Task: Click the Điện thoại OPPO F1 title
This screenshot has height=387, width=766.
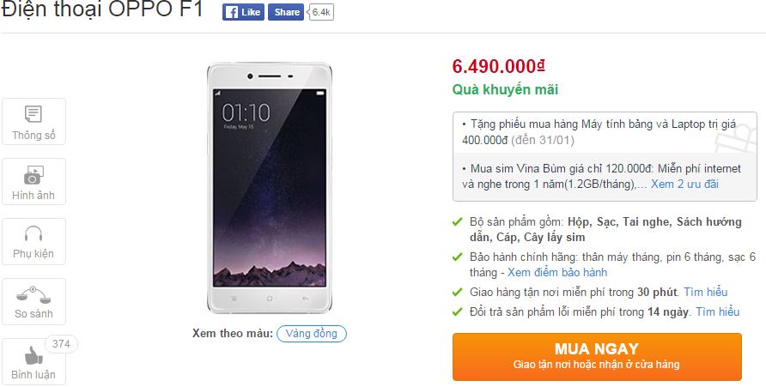Action: 102,12
